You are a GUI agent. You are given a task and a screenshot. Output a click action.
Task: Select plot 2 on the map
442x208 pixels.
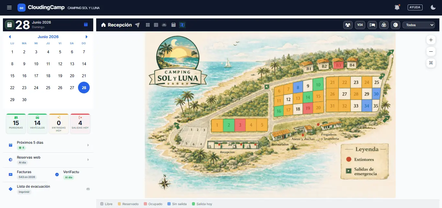tap(229, 125)
